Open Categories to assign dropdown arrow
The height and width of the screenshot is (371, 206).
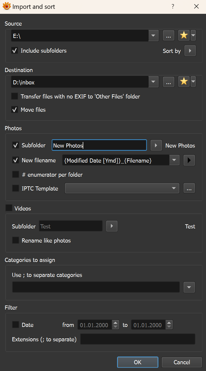coord(189,287)
